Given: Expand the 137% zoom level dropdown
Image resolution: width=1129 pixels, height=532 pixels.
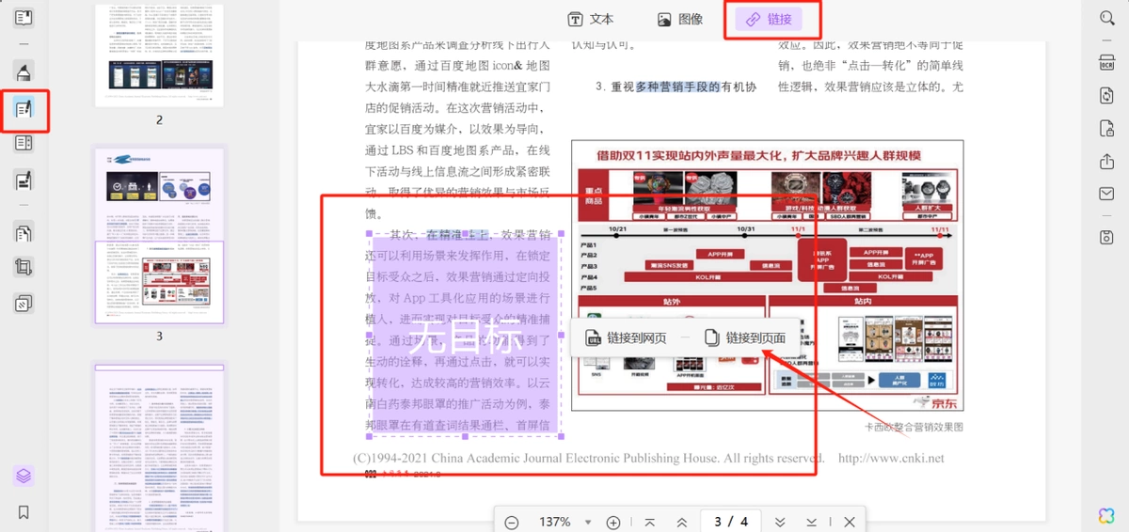Looking at the screenshot, I should (588, 522).
